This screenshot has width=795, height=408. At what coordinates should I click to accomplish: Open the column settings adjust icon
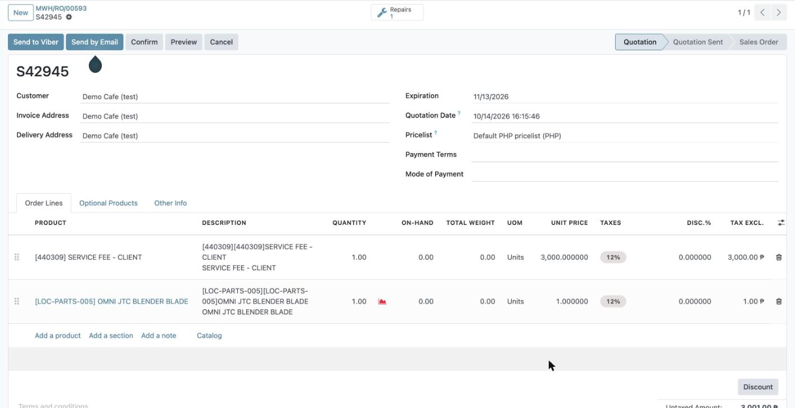(781, 223)
